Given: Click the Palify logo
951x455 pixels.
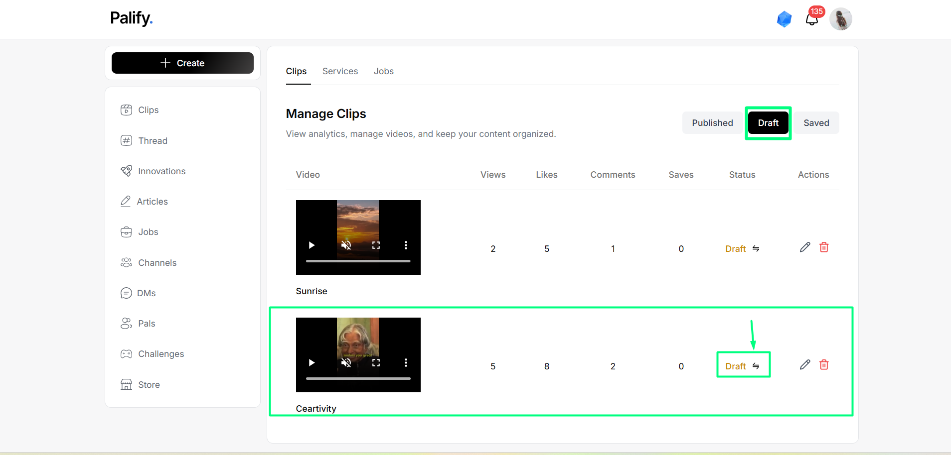Looking at the screenshot, I should [x=131, y=18].
